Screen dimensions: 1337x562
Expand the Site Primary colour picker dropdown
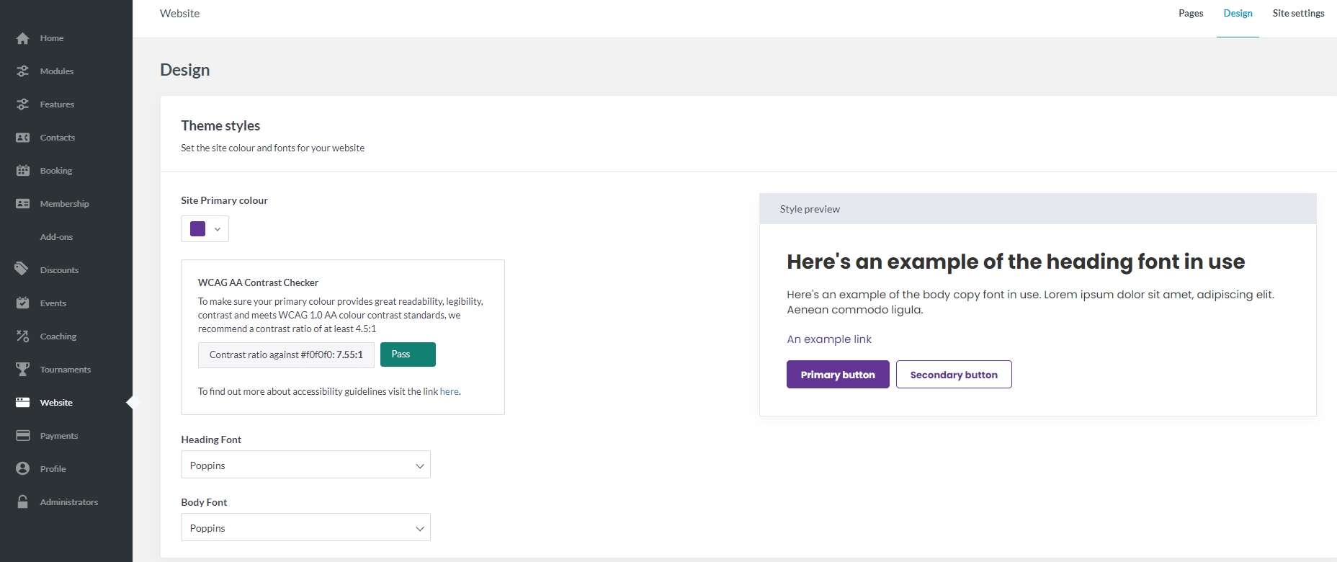(x=217, y=229)
